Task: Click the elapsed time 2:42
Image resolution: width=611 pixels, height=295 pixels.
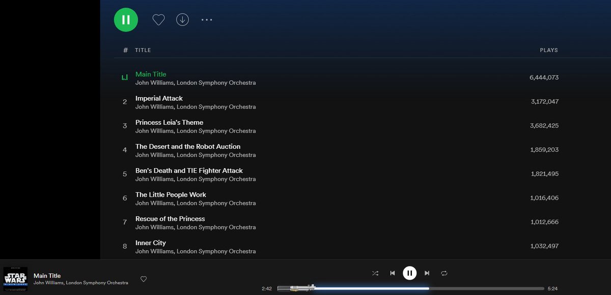Action: tap(267, 289)
